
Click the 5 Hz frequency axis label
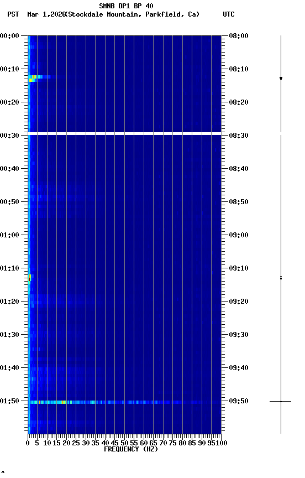coord(37,443)
